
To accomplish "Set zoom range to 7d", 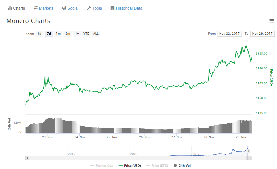I will pyautogui.click(x=49, y=34).
